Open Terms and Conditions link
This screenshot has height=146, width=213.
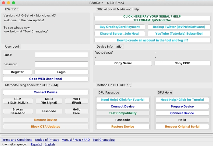17,140
